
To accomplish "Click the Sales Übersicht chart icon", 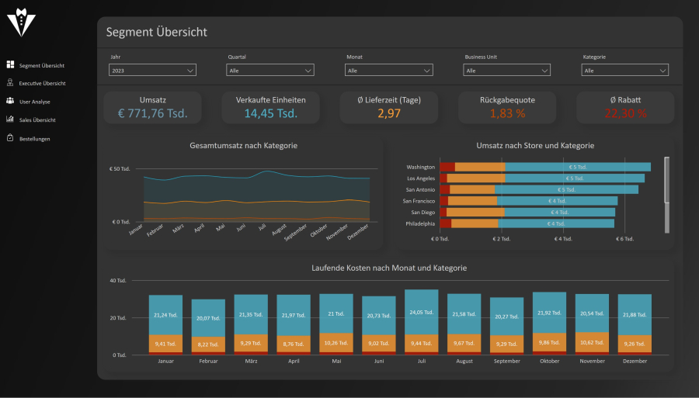I will pyautogui.click(x=10, y=120).
